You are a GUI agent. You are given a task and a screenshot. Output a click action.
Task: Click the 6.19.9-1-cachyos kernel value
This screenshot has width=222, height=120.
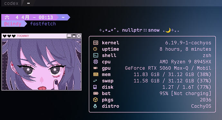coord(188,43)
